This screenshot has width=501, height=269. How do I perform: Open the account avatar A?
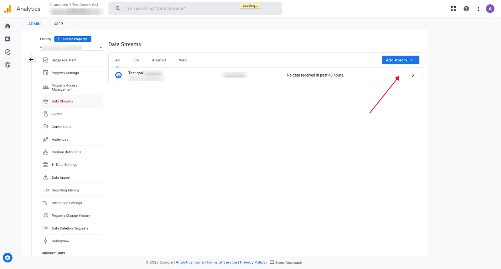[x=490, y=9]
